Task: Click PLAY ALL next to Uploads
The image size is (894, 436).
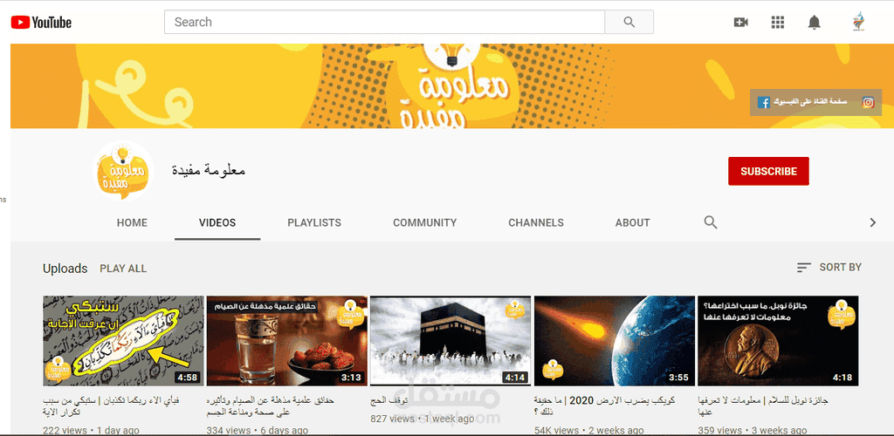Action: pos(123,269)
